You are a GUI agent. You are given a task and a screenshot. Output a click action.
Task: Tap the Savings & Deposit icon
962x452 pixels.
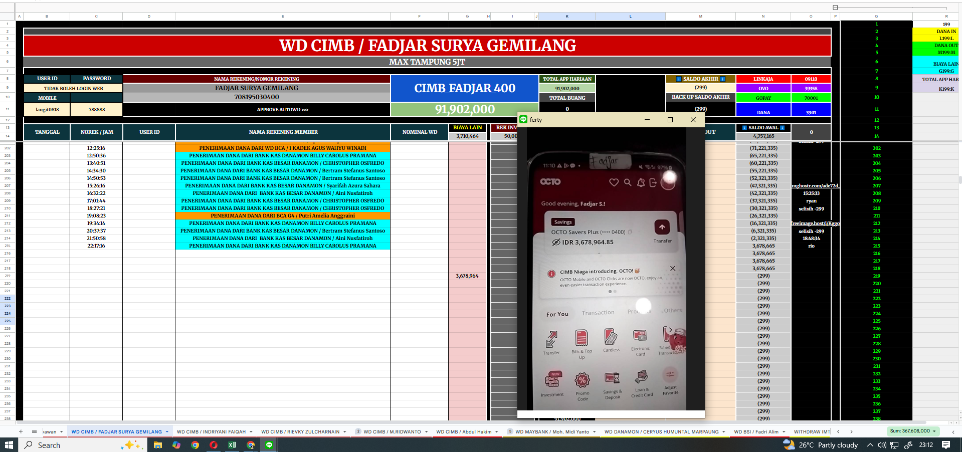click(612, 378)
